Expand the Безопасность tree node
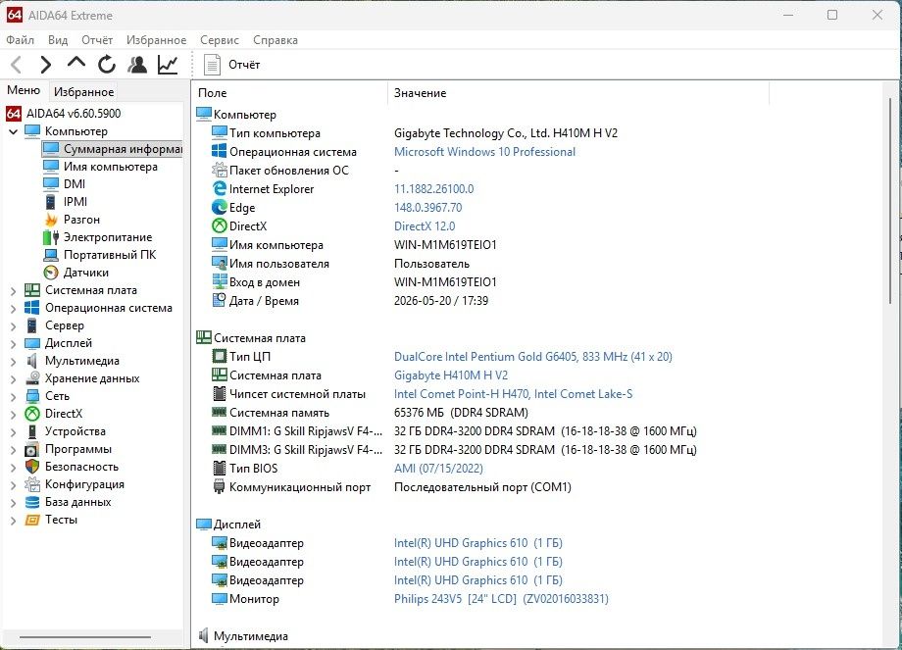Screen dimensions: 902x650 (13, 468)
